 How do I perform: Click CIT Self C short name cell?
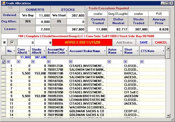[x=131, y=92]
